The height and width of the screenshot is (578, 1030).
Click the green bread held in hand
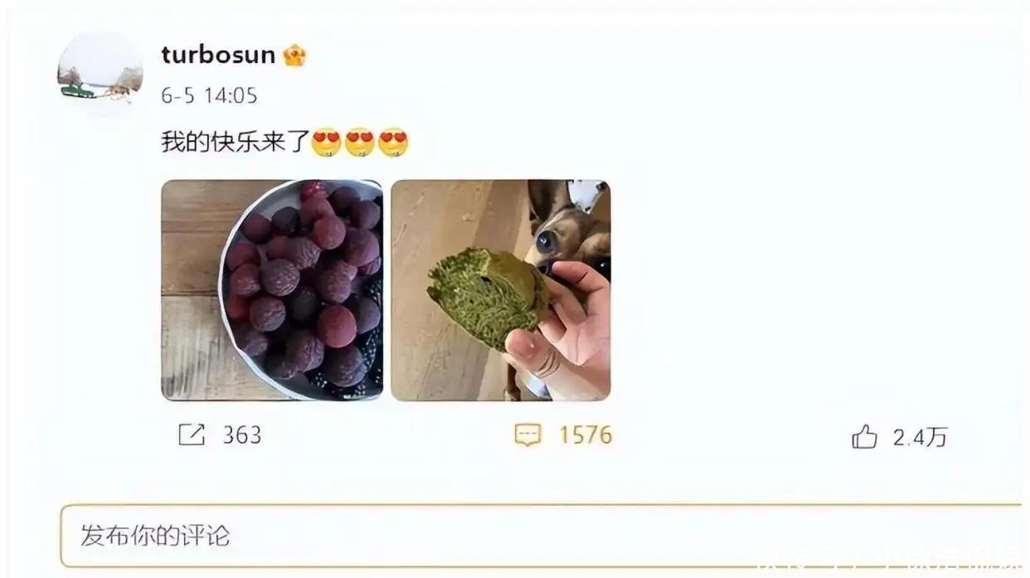486,296
